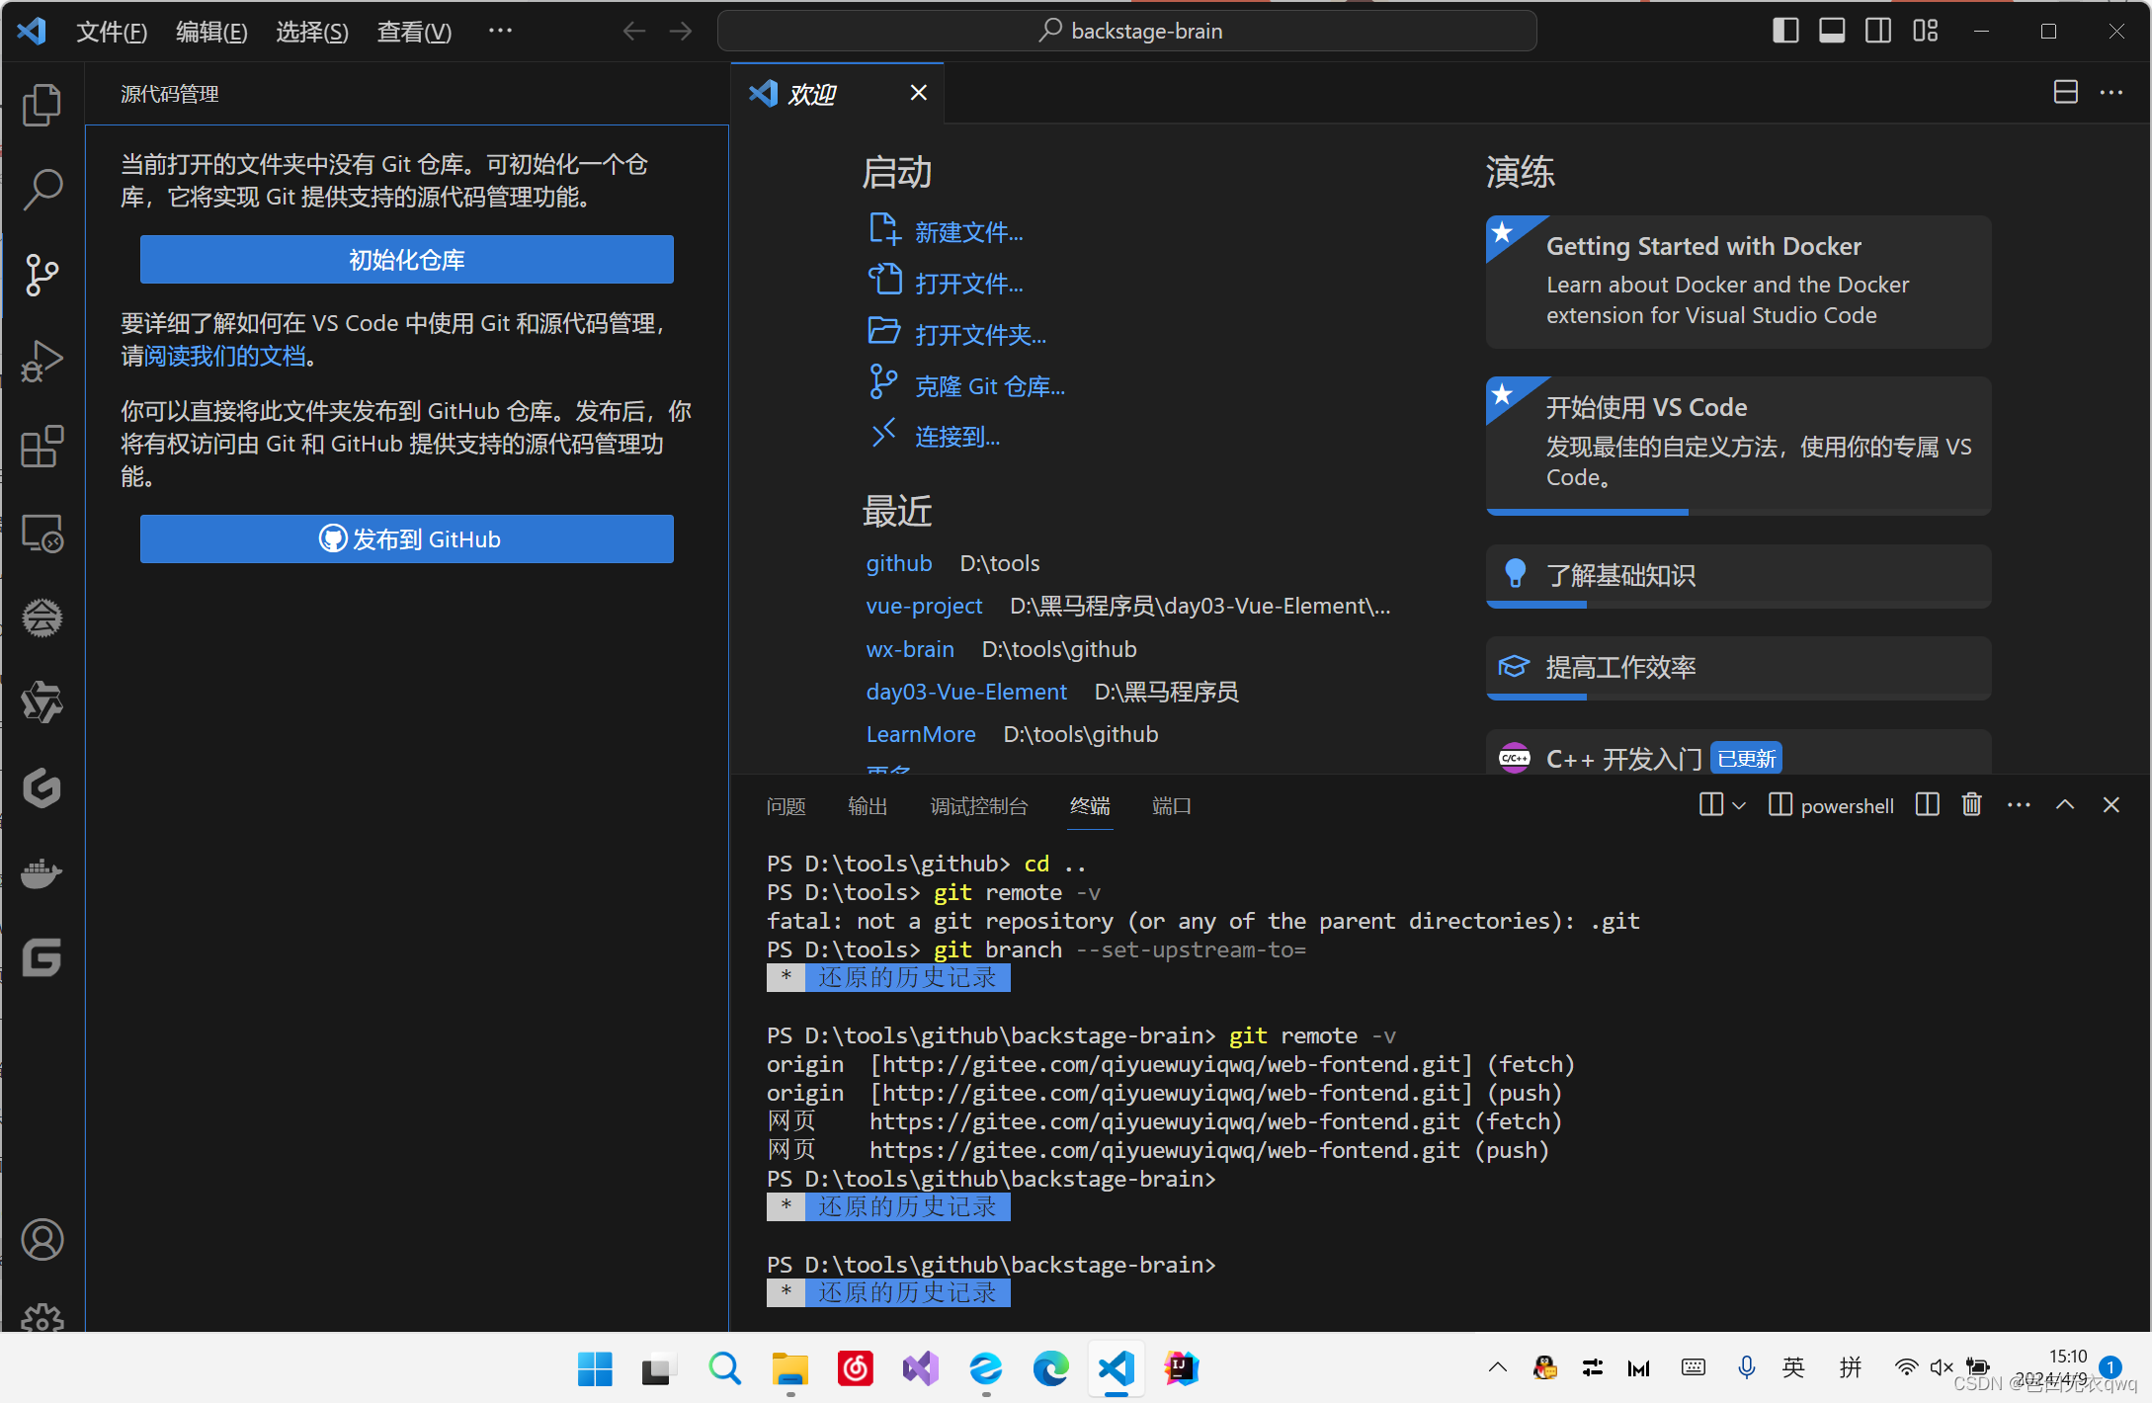Toggle secondary sidebar in title bar
This screenshot has width=2152, height=1403.
tap(1878, 31)
